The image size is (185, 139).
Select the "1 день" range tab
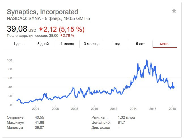click(x=19, y=44)
